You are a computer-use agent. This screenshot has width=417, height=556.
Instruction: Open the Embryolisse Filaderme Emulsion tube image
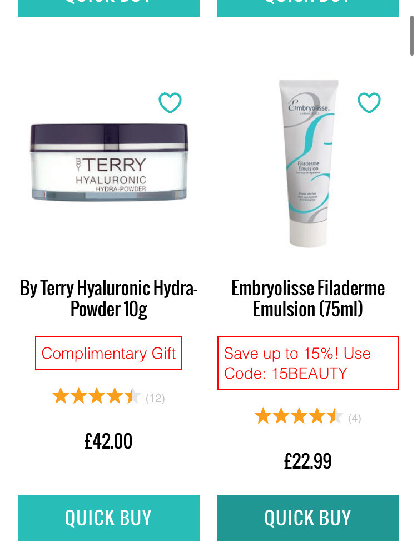308,163
